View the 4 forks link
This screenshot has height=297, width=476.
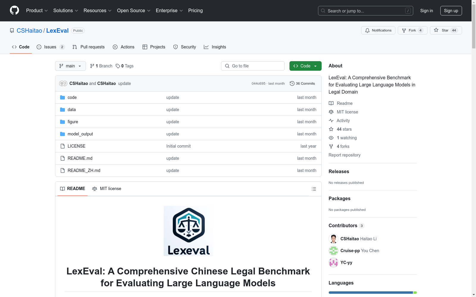(339, 146)
